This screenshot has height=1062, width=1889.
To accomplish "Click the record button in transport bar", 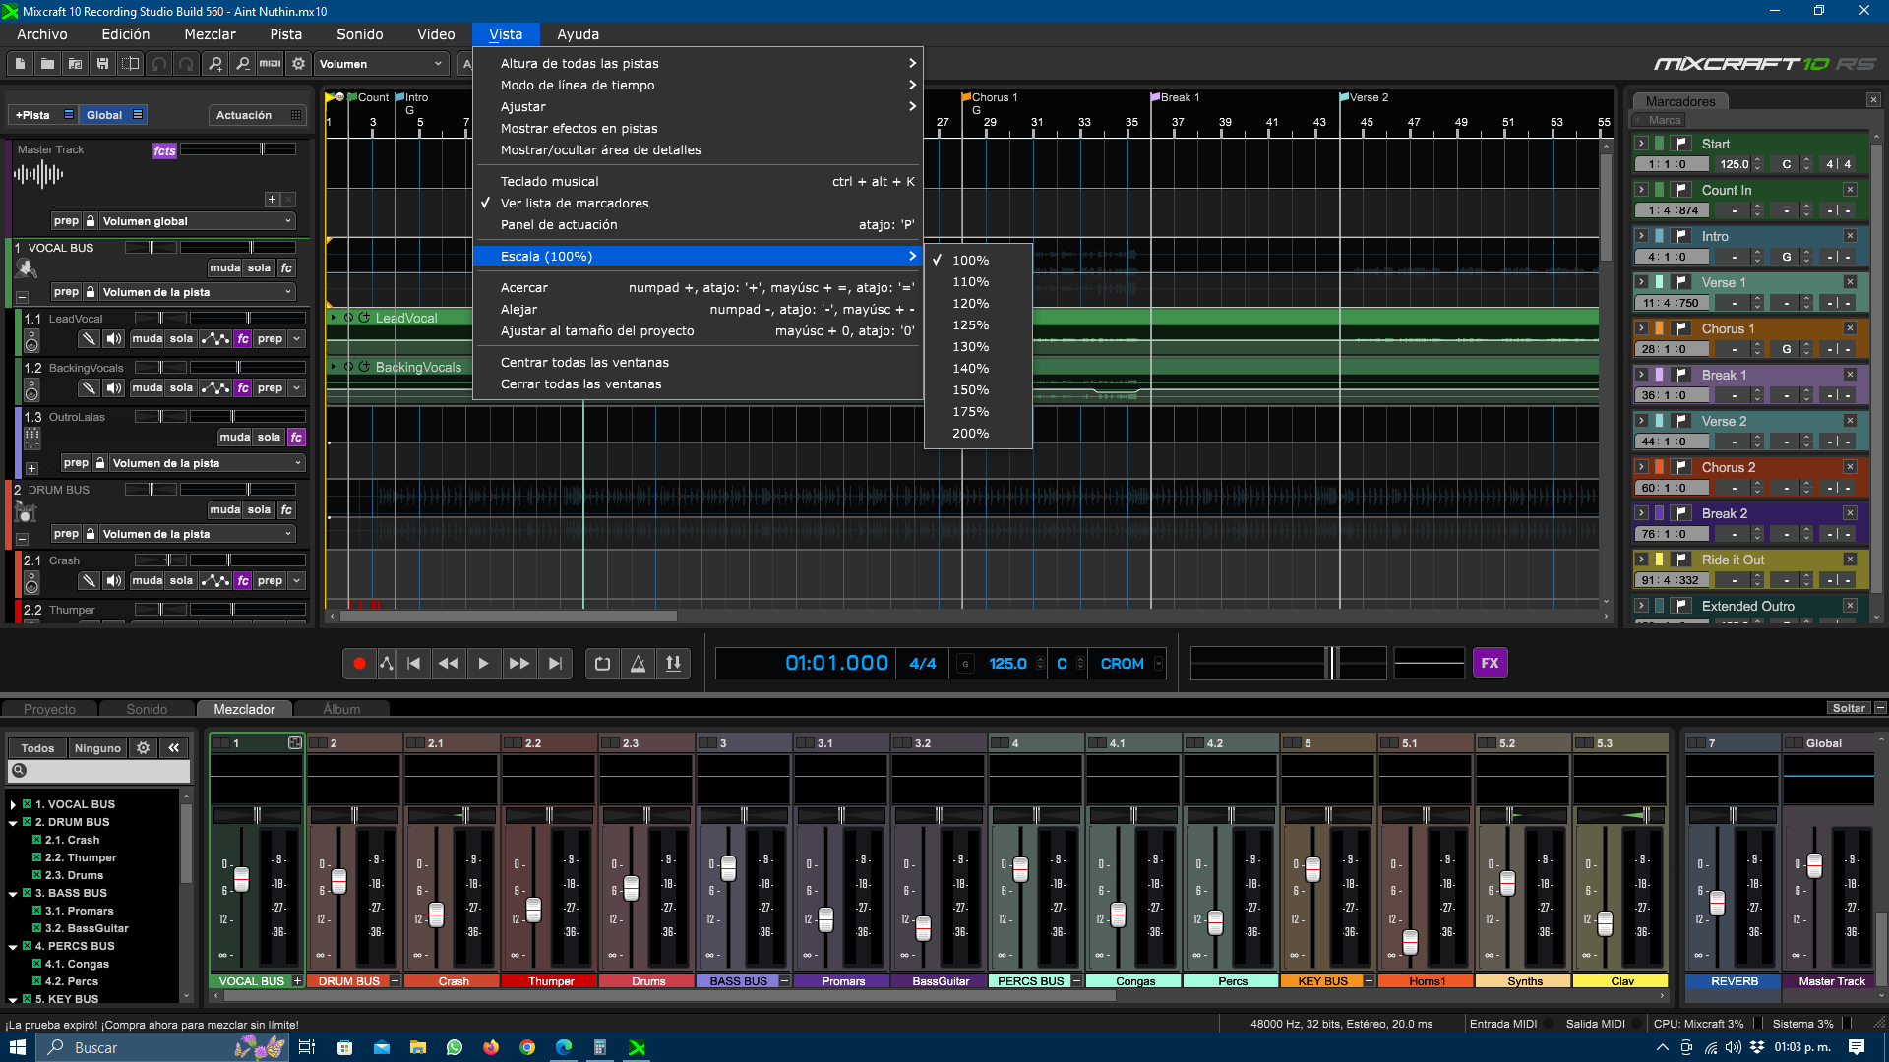I will click(361, 663).
